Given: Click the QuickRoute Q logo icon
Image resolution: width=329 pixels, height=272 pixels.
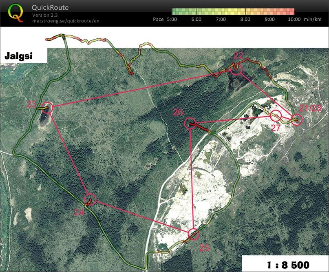Looking at the screenshot, I should click(15, 13).
